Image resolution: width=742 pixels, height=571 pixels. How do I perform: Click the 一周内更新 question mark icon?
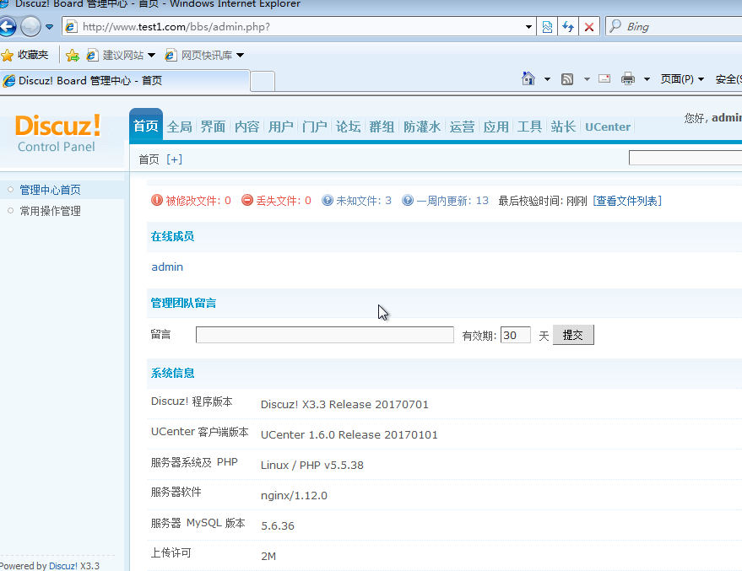click(x=408, y=201)
